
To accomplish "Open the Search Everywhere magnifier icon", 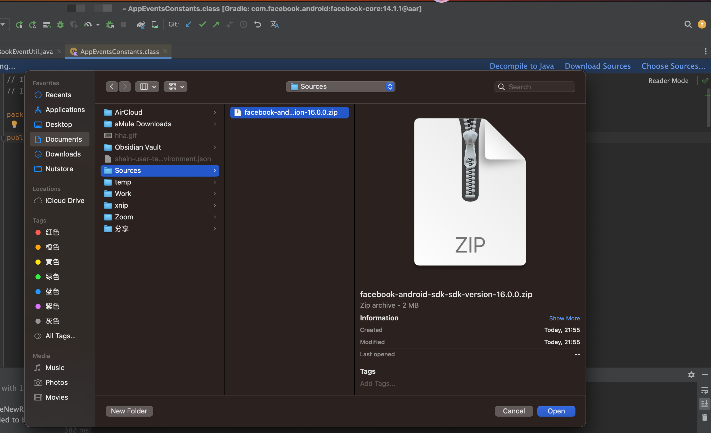I will pyautogui.click(x=688, y=25).
